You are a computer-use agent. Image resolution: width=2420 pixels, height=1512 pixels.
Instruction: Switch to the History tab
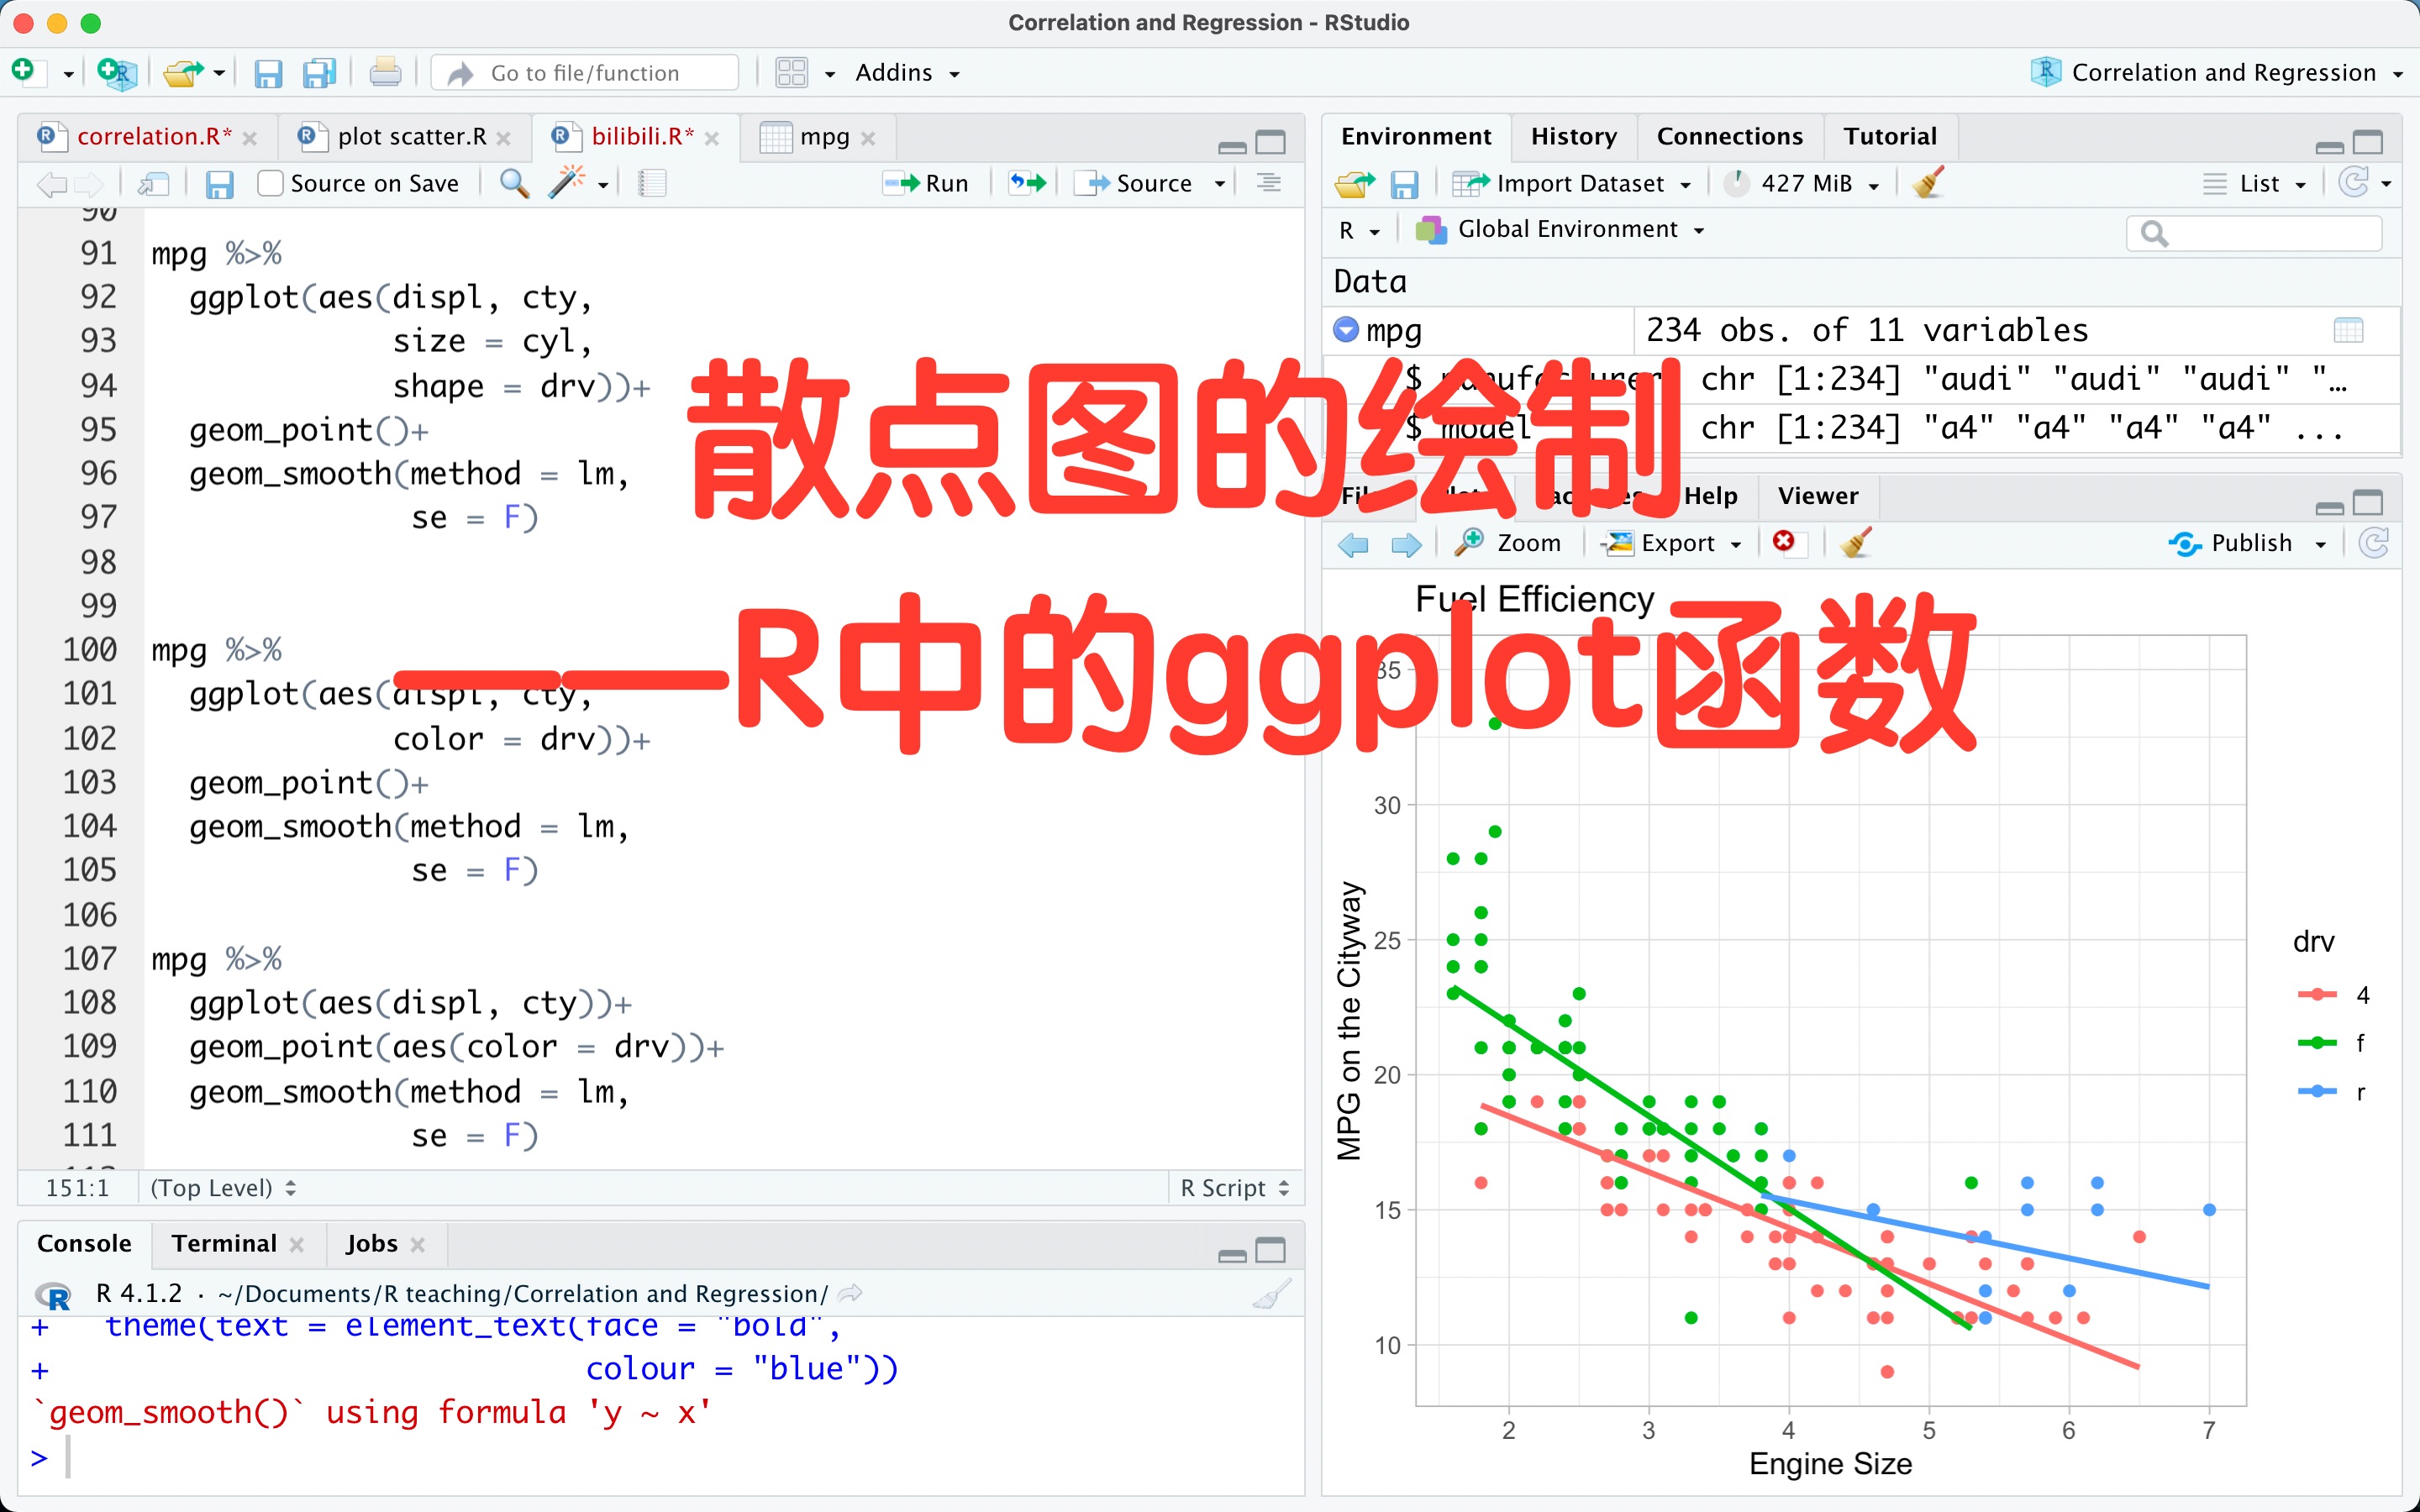(1568, 134)
